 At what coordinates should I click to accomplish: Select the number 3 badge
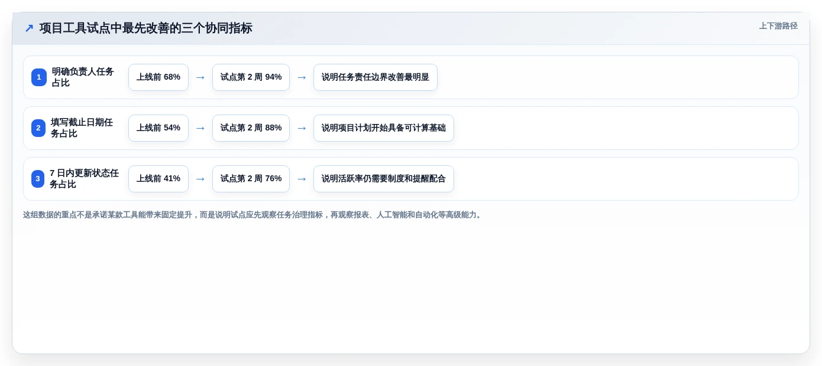tap(38, 179)
